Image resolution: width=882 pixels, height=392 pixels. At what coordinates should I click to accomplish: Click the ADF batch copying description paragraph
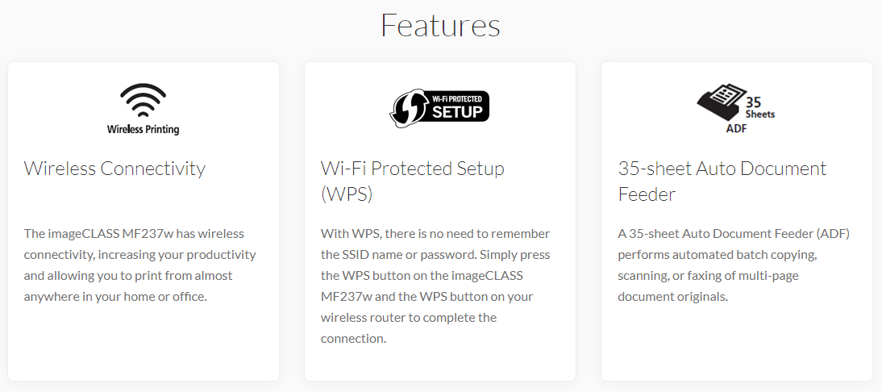734,265
